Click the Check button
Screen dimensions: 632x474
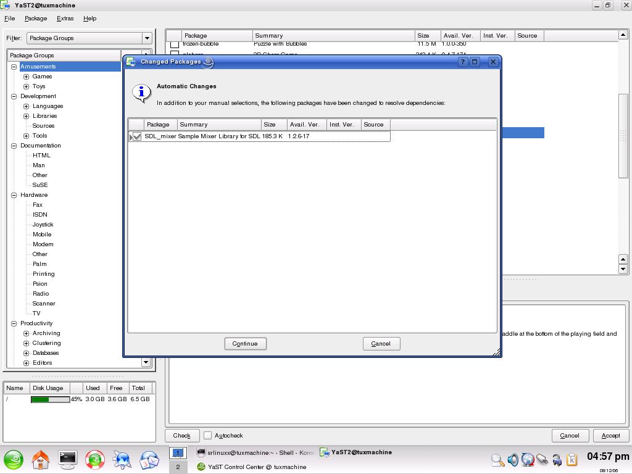(182, 435)
